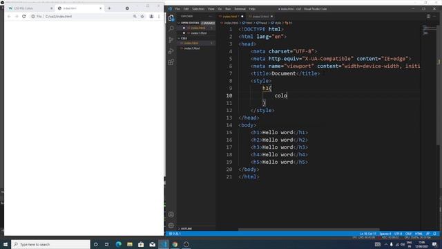Open the Explorer view in VS Code activity bar
442x249 pixels.
(x=171, y=19)
